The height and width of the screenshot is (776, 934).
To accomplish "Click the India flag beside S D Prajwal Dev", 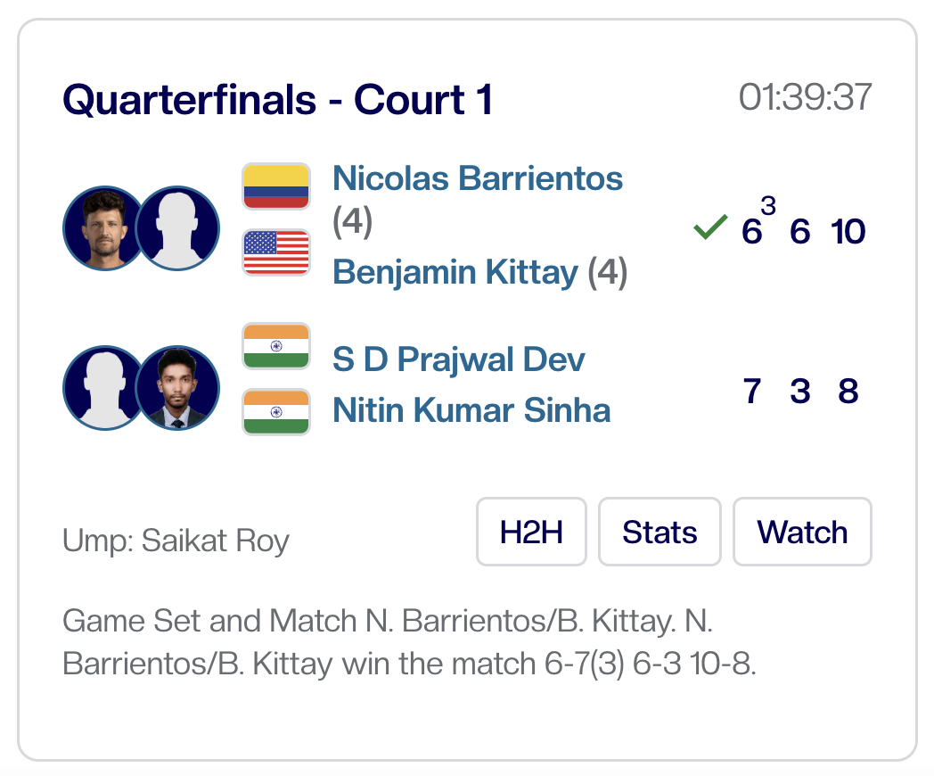I will coord(276,346).
